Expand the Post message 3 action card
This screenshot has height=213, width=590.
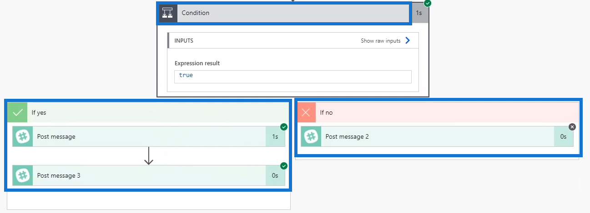pyautogui.click(x=149, y=175)
